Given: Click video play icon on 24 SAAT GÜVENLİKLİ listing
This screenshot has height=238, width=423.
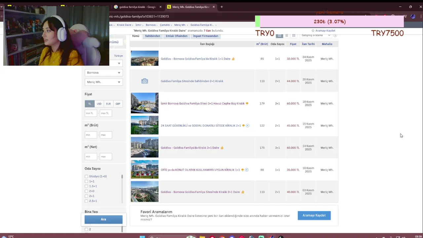Looking at the screenshot, I should (x=248, y=126).
